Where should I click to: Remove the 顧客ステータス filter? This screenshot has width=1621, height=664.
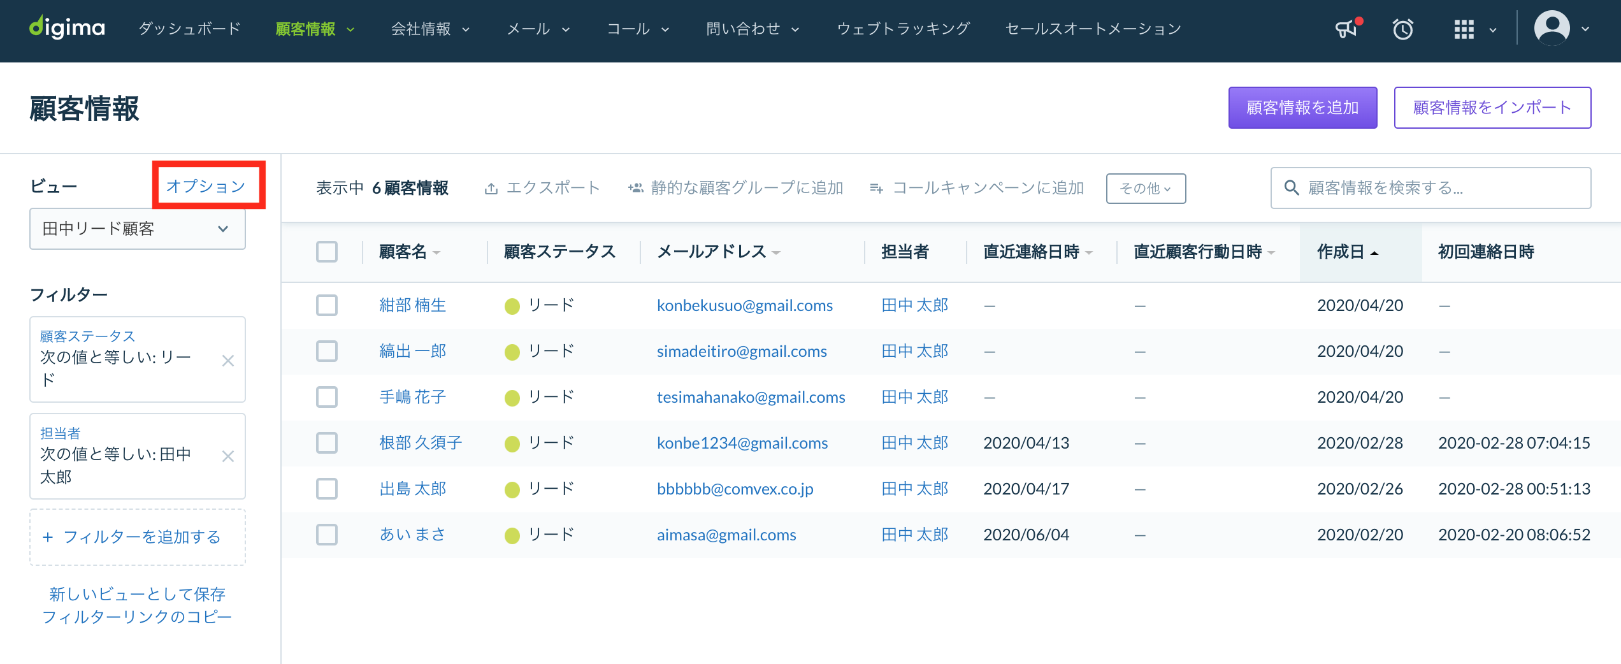coord(227,361)
